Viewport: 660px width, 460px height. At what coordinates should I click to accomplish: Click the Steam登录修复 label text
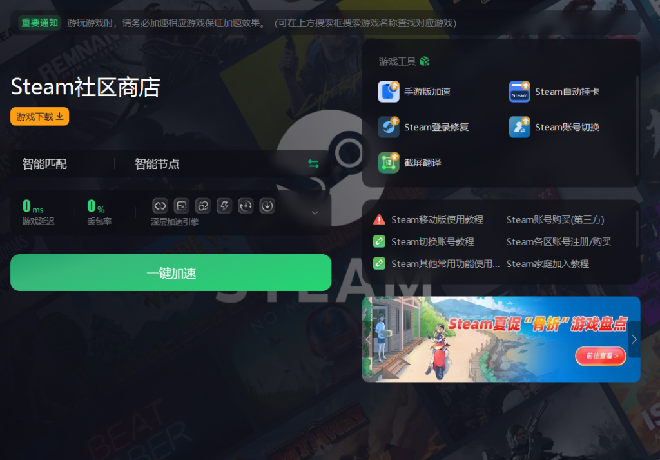click(436, 127)
